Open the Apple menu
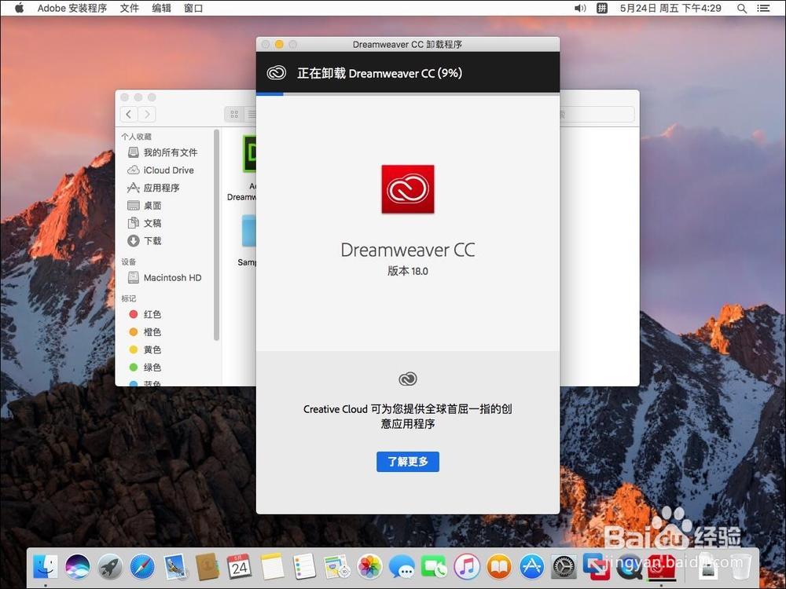Viewport: 786px width, 589px height. point(19,8)
